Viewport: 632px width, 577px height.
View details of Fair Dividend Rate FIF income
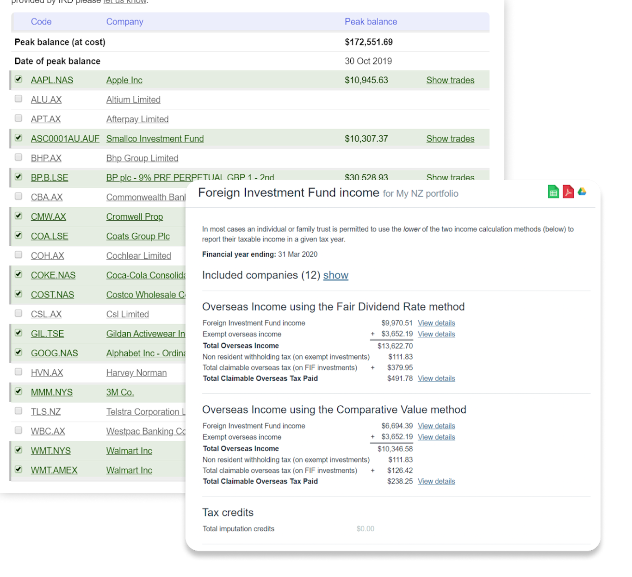pyautogui.click(x=436, y=323)
